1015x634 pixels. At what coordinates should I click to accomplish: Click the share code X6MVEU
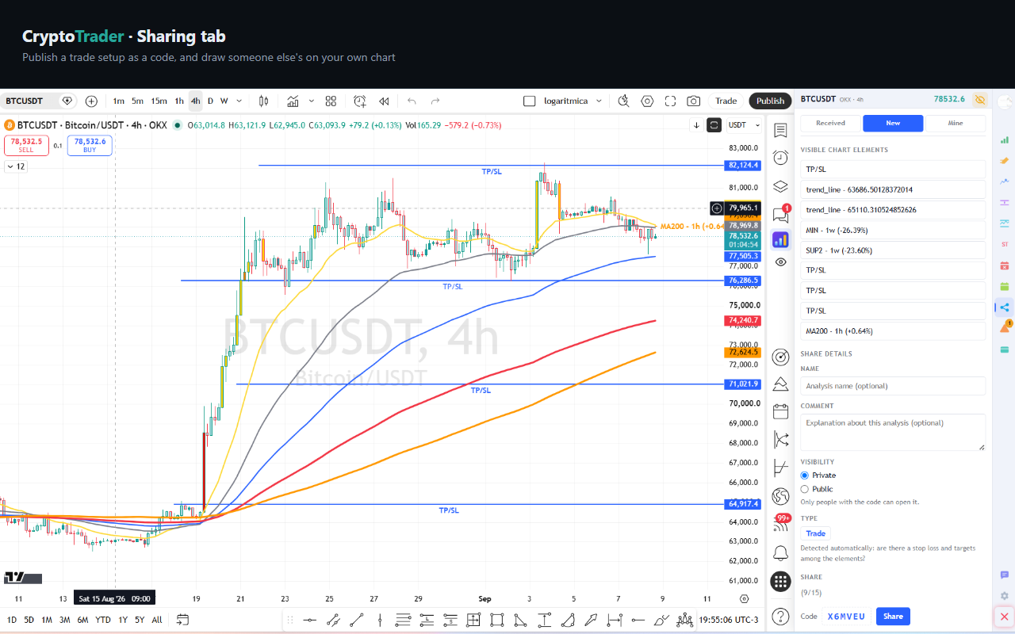coord(846,616)
